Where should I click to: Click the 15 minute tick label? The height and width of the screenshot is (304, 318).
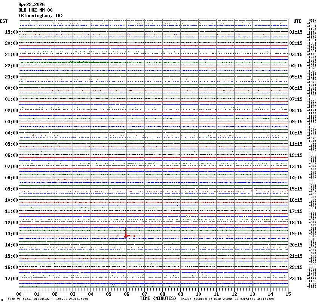[x=288, y=294]
